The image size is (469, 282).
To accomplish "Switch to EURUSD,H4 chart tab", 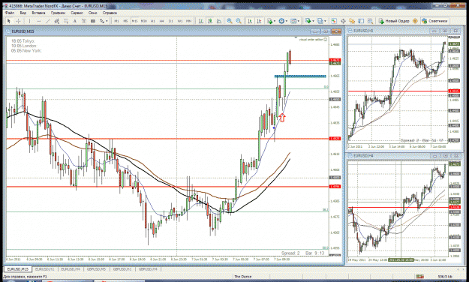I will click(71, 269).
